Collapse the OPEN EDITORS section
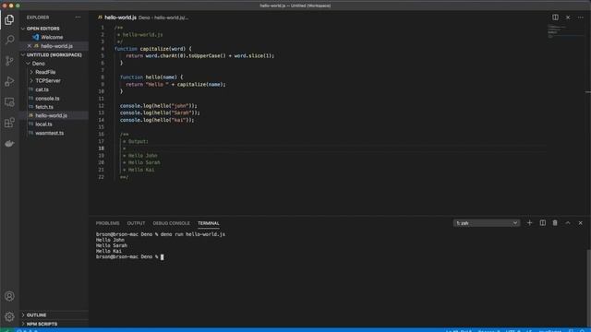 click(23, 29)
